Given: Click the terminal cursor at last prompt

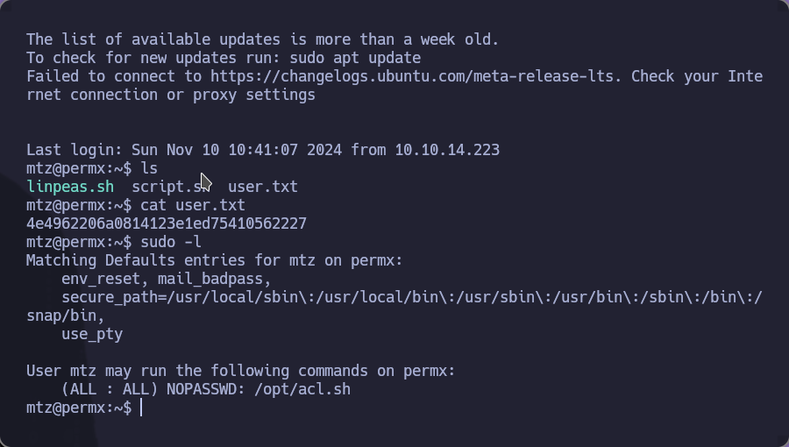Looking at the screenshot, I should [141, 408].
